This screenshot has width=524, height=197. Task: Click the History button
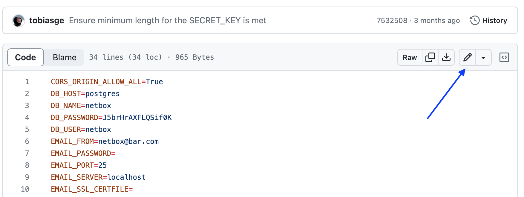[494, 20]
